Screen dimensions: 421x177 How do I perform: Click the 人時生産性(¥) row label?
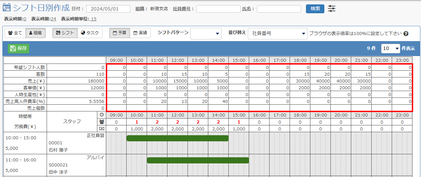(30, 94)
